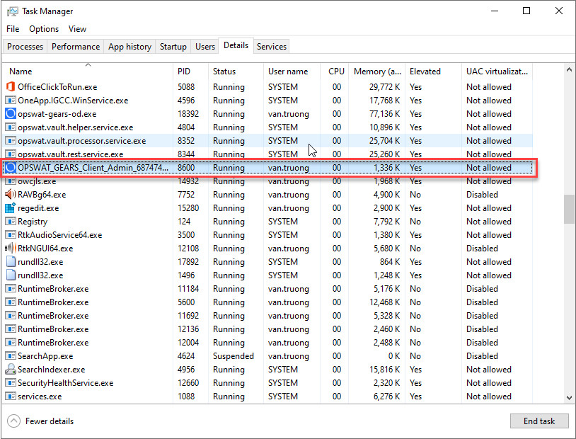Switch to the Services tab
The width and height of the screenshot is (576, 439).
click(x=272, y=47)
